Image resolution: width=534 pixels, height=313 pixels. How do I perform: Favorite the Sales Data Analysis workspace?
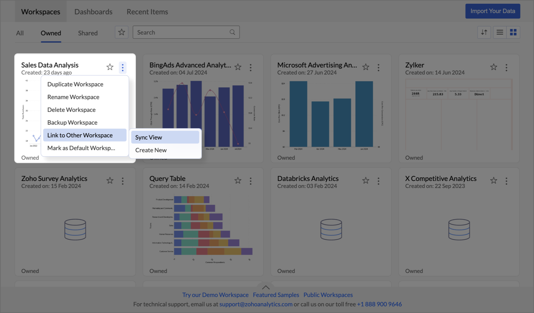(x=110, y=67)
